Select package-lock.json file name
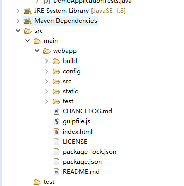Screen dimensions: 184x186 [x=89, y=152]
